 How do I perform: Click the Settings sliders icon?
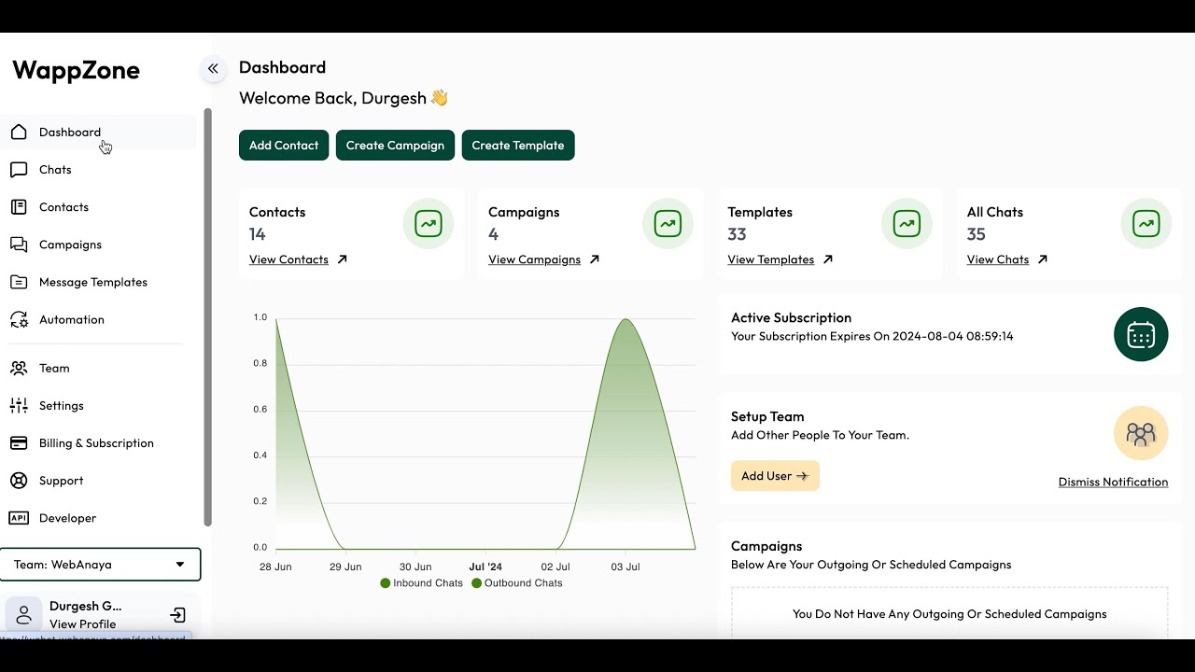[x=19, y=405]
